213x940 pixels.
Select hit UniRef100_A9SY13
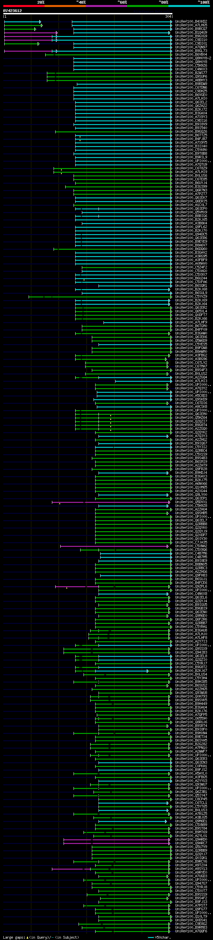coord(191,869)
